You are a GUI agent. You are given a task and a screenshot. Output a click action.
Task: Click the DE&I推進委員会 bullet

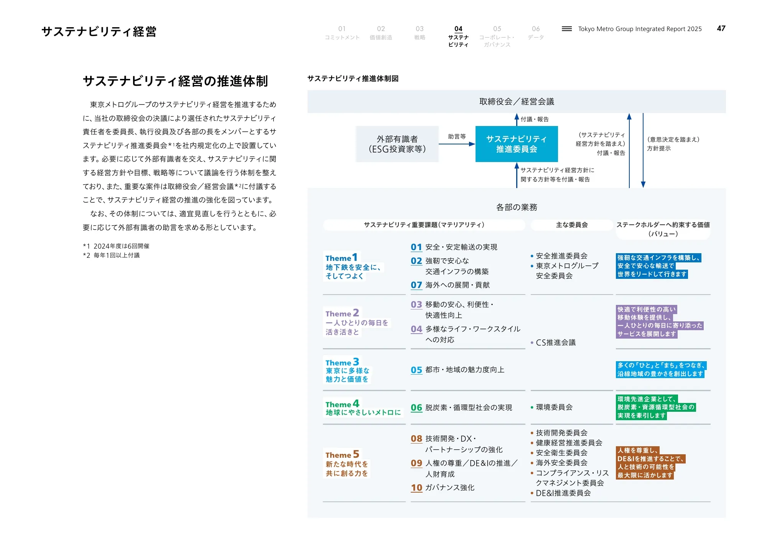(561, 493)
